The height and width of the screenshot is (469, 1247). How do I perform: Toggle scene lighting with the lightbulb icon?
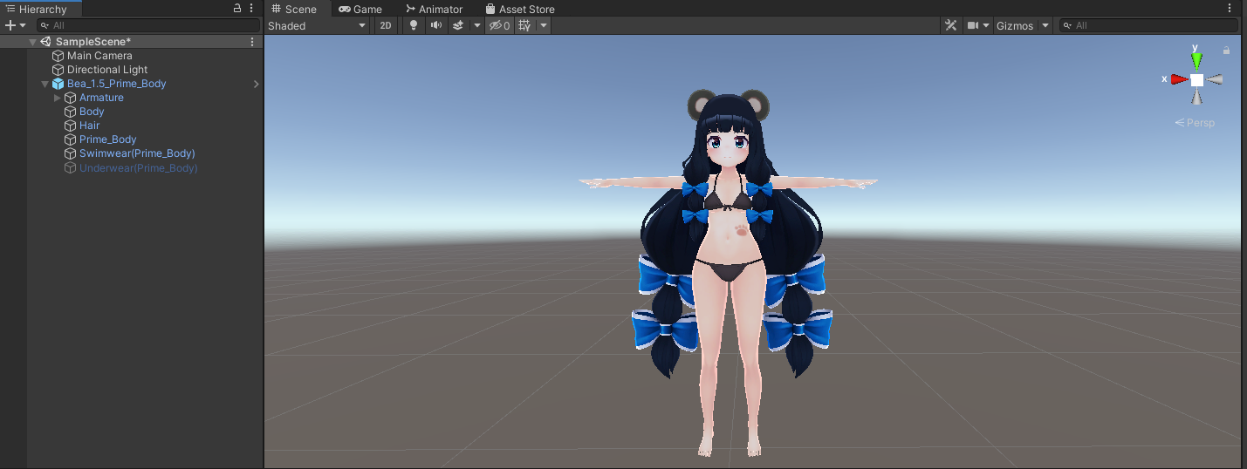[414, 25]
